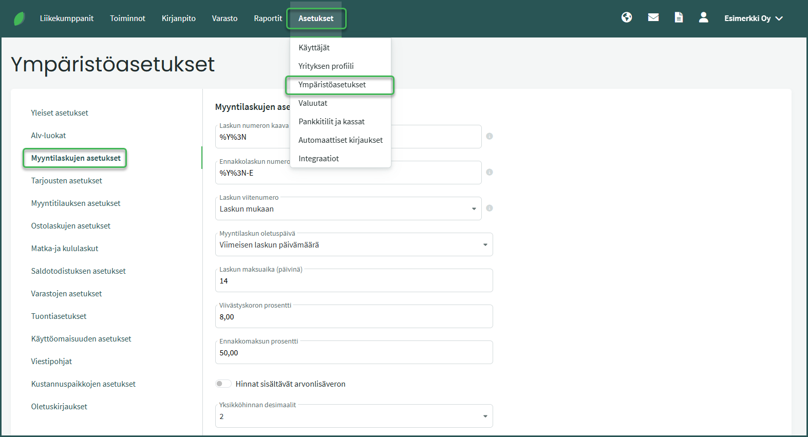Expand the Laskun viitenumero dropdown
Viewport: 808px width, 437px height.
[474, 209]
